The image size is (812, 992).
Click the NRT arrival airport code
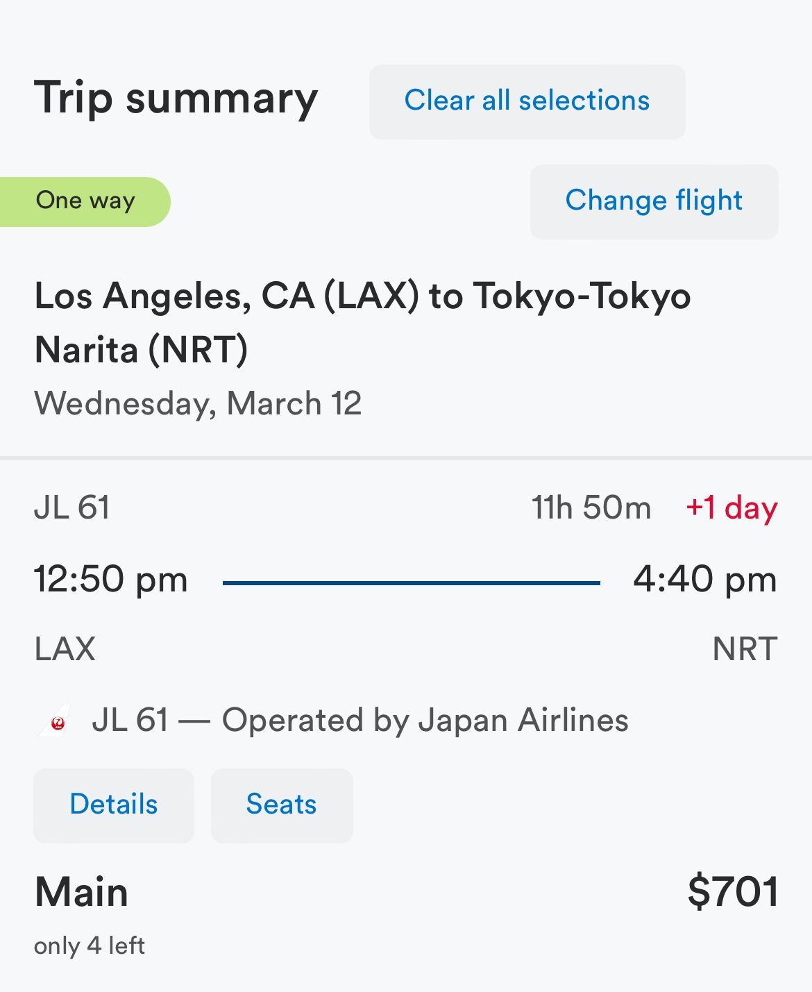(745, 649)
